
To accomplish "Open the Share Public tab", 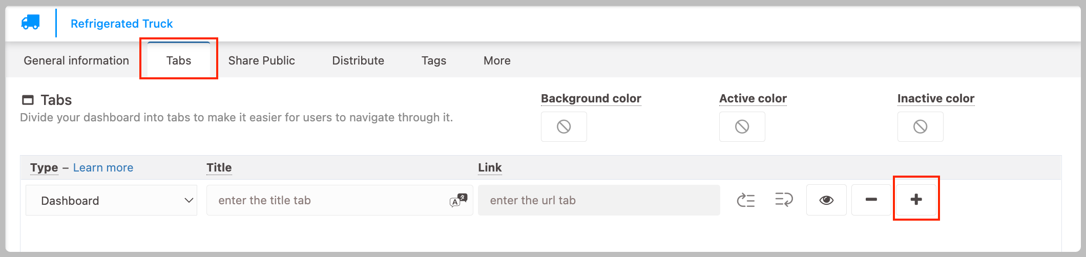I will tap(262, 60).
